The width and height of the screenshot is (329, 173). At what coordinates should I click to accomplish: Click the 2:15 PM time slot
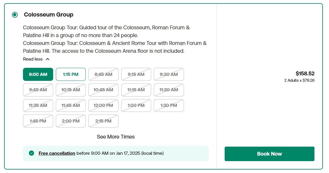pyautogui.click(x=103, y=121)
